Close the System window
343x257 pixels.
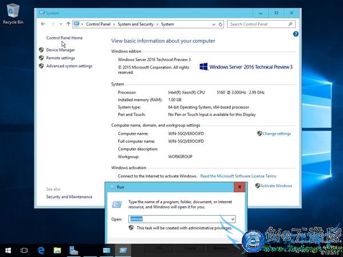click(292, 13)
